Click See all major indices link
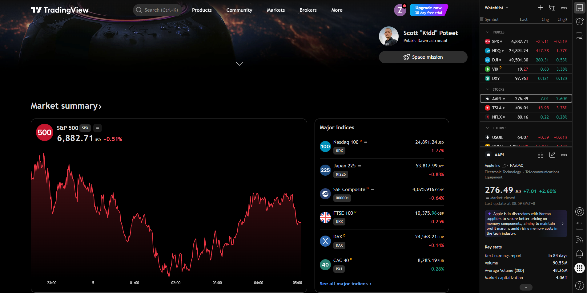587x293 pixels. (345, 284)
